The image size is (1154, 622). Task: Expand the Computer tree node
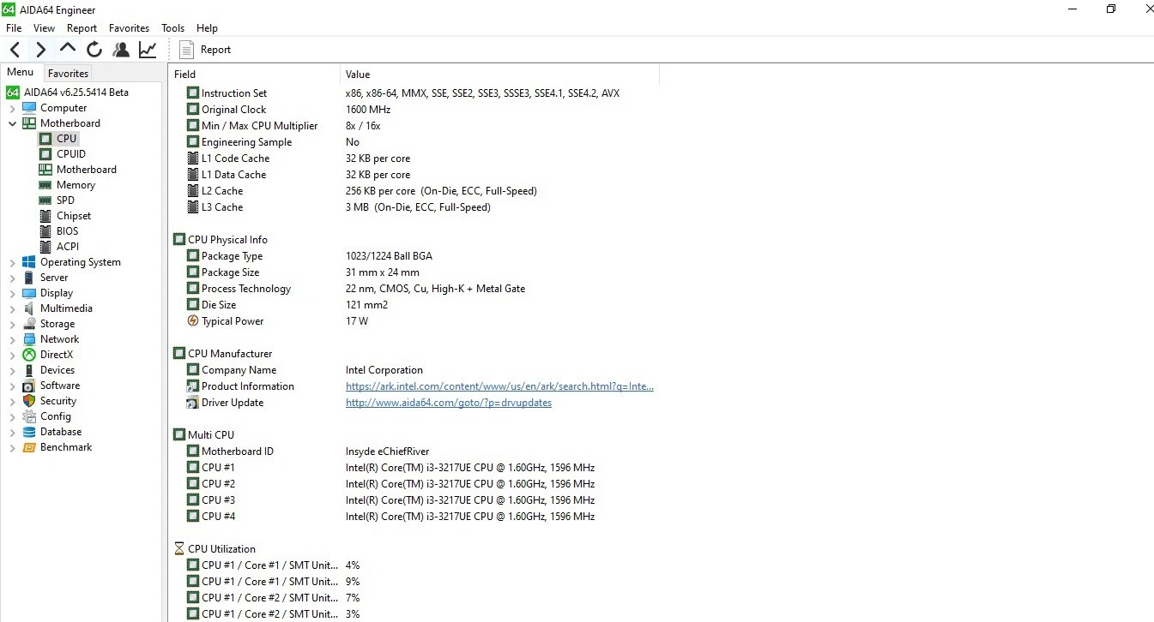[x=12, y=108]
